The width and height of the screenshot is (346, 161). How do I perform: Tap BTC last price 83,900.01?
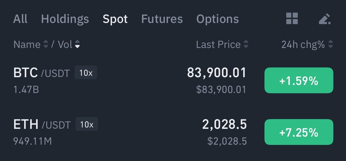217,73
